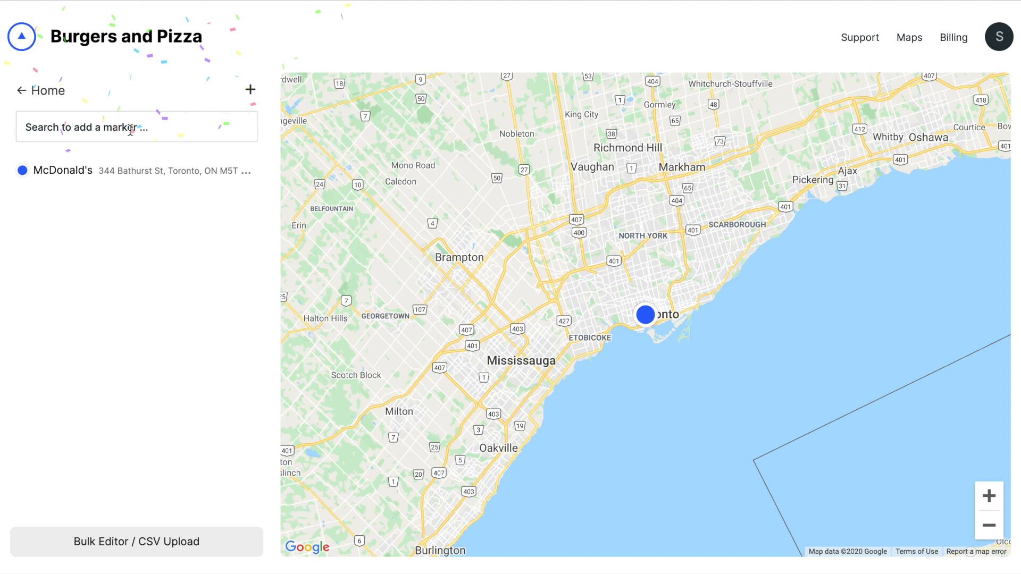Click the Map data ©2020 Google text
1021x574 pixels.
click(848, 551)
